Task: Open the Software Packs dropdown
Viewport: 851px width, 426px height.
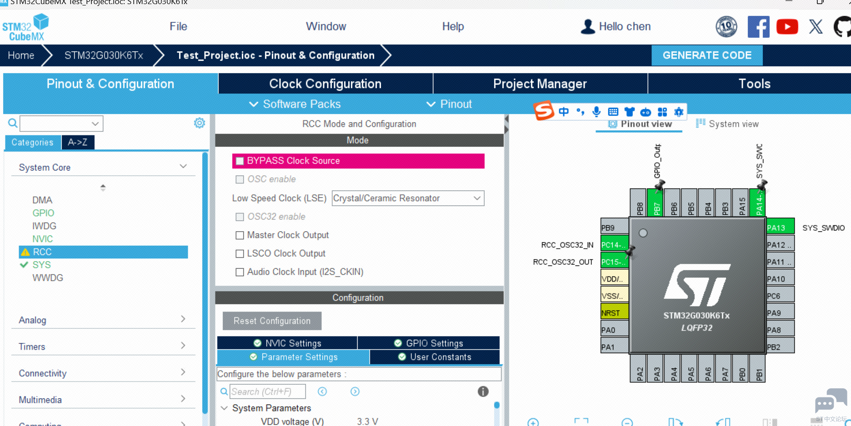Action: 295,104
